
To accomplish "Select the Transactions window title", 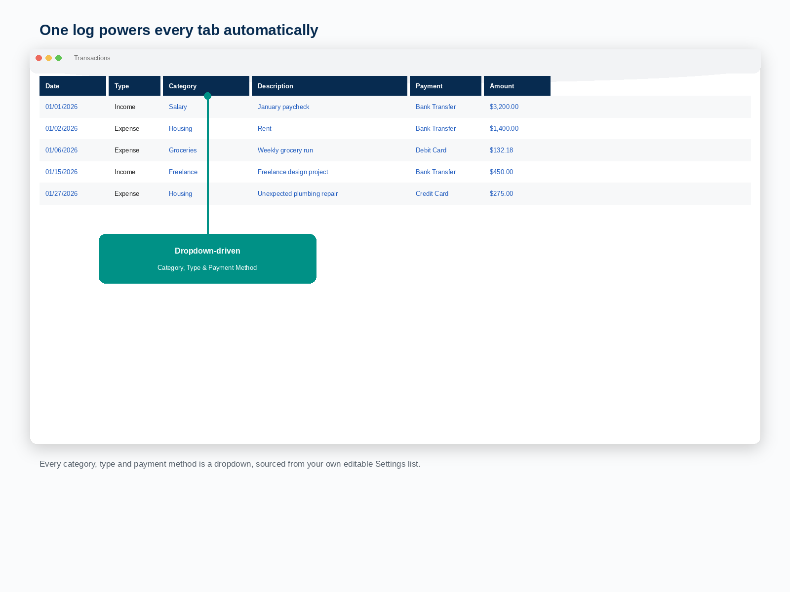I will [x=92, y=58].
